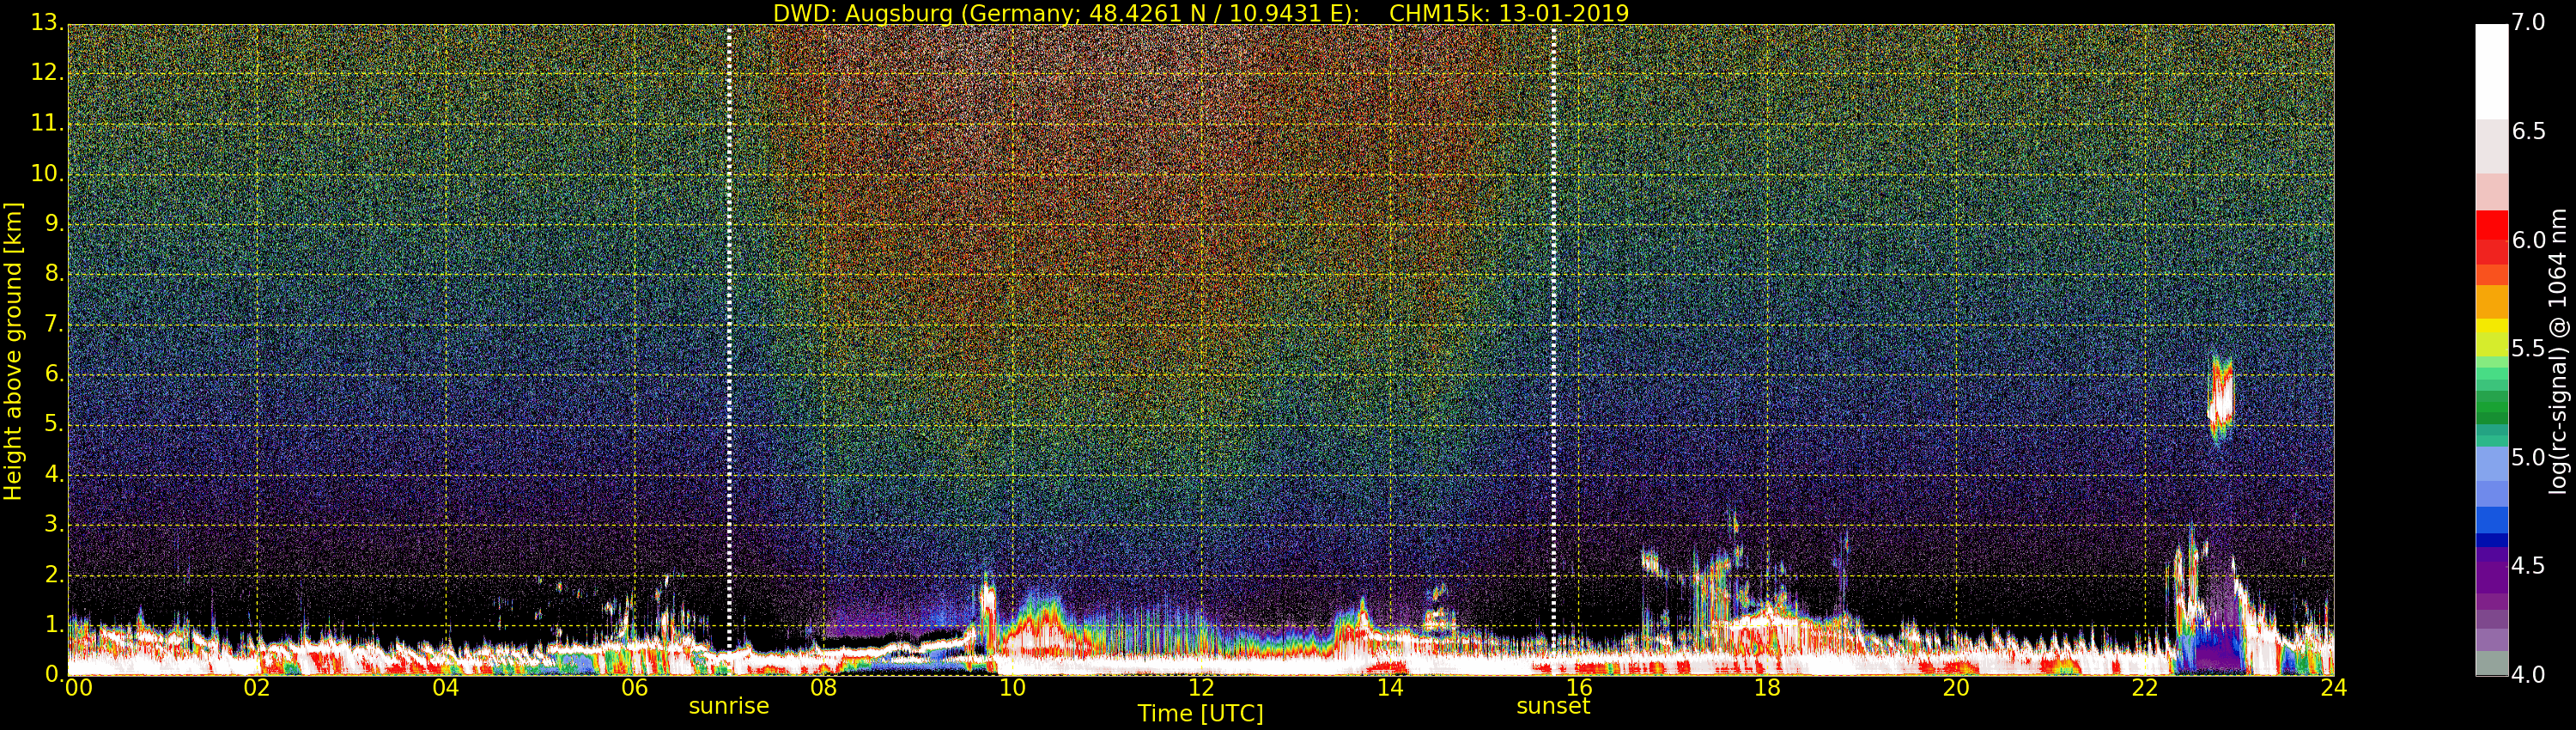Screen dimensions: 2576x730
Task: Click the '13.' height axis tick label
Action: pos(48,23)
